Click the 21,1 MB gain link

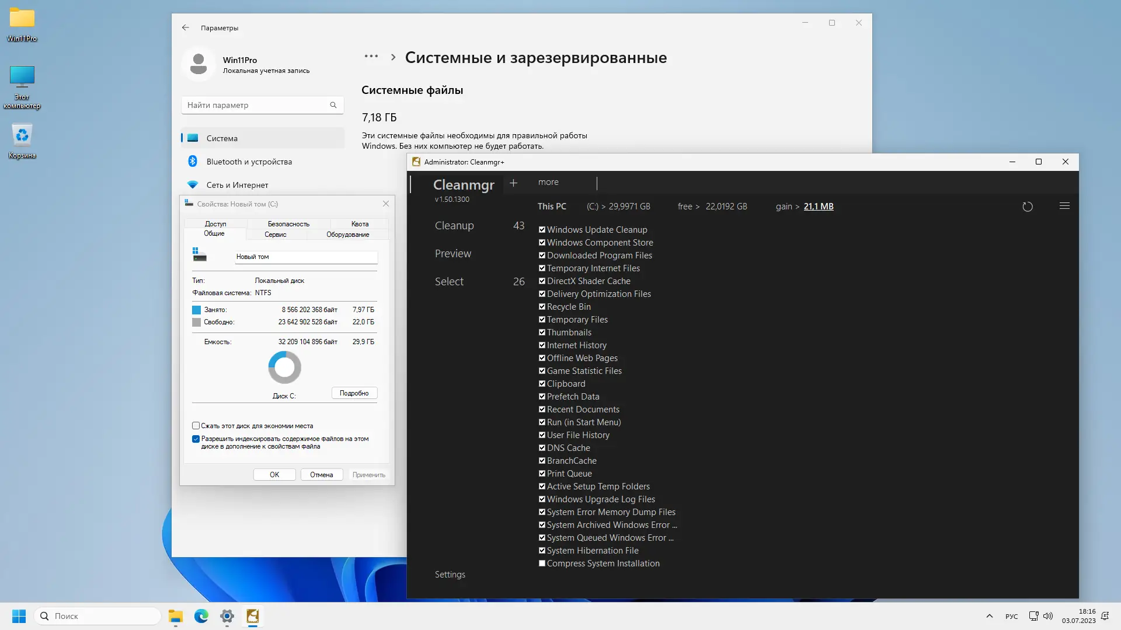point(819,206)
